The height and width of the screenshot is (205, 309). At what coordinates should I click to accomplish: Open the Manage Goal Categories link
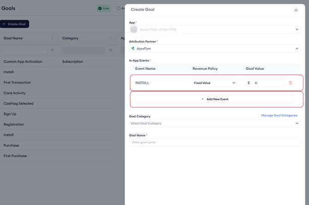point(279,115)
